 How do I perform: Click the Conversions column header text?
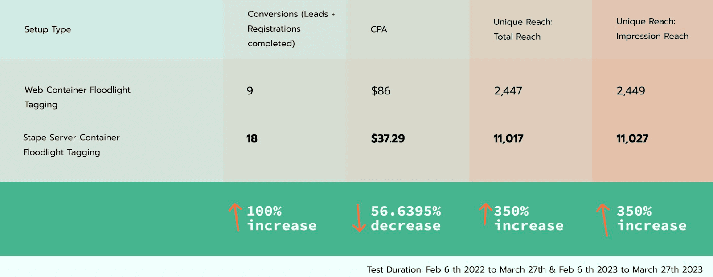pyautogui.click(x=291, y=29)
